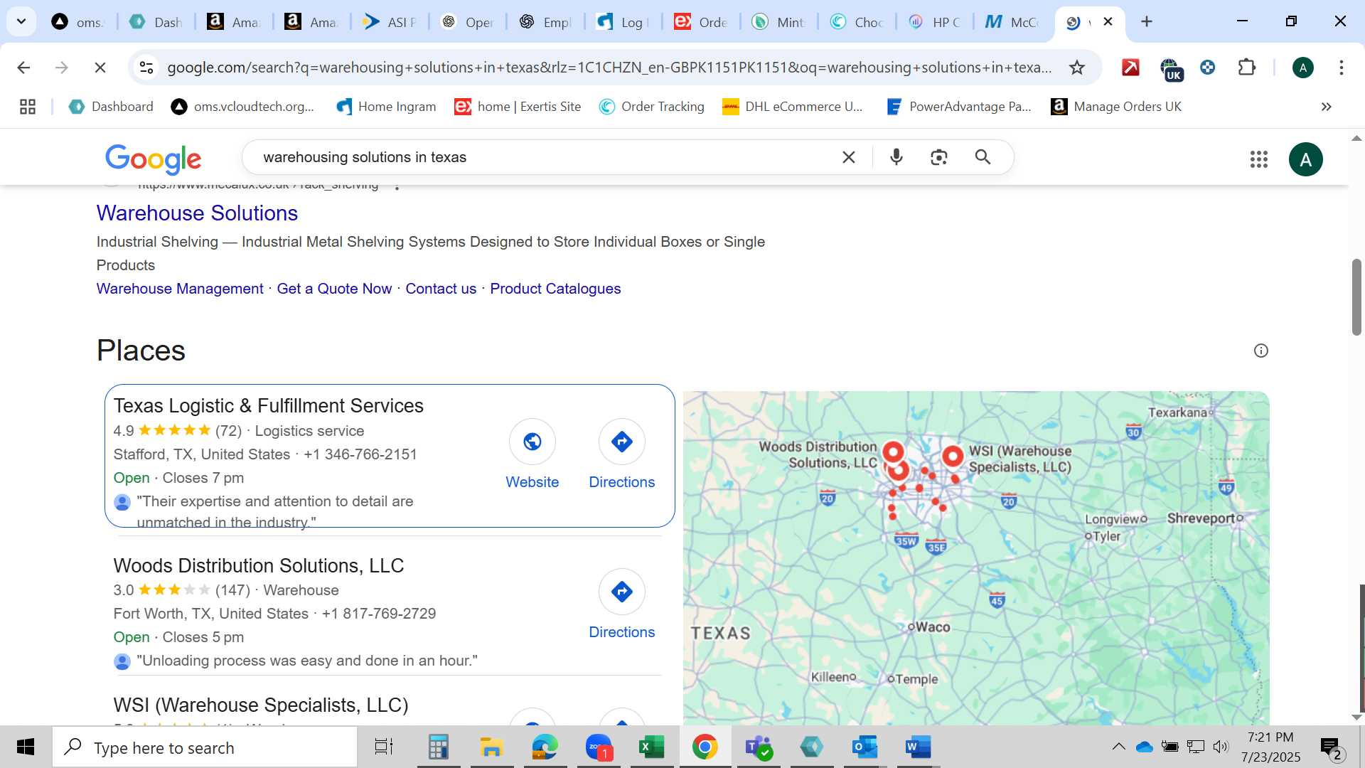Click the Windows taskbar search box
This screenshot has width=1365, height=768.
click(205, 747)
